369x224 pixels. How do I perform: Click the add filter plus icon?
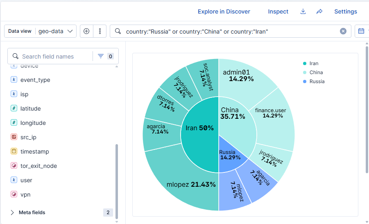(86, 31)
